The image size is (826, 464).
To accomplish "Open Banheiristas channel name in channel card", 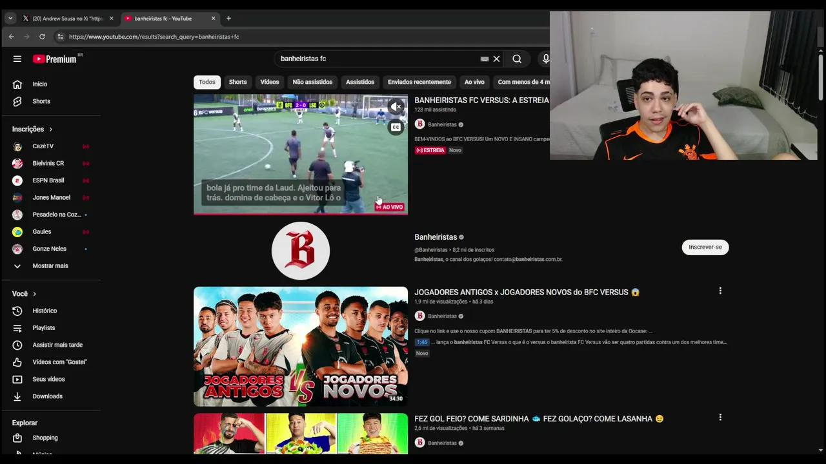I will pos(436,237).
